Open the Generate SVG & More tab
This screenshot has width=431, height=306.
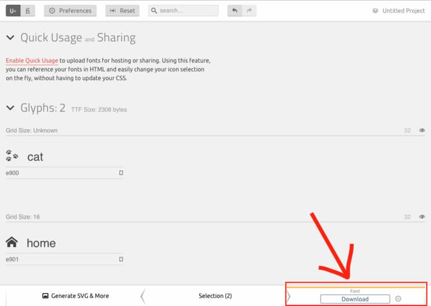pos(75,296)
